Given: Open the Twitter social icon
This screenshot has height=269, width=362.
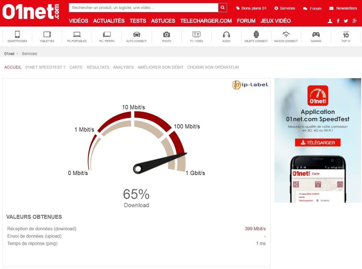Looking at the screenshot, I should click(x=346, y=21).
